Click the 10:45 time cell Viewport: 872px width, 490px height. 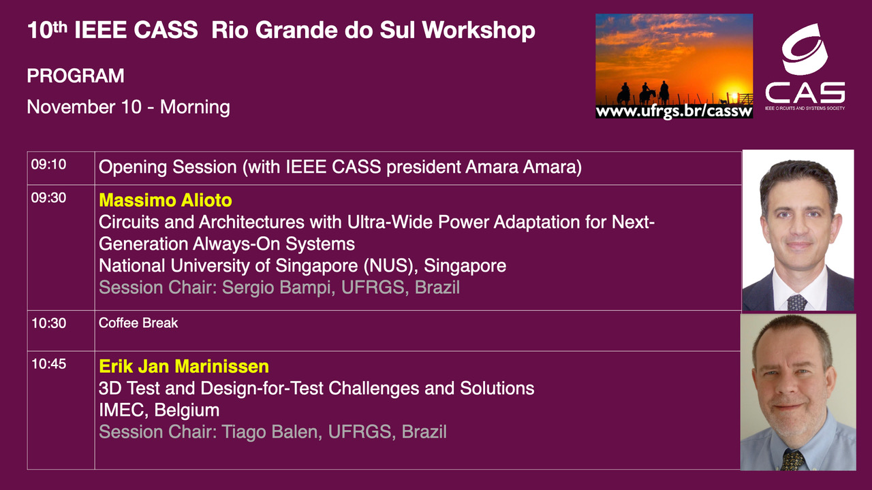point(49,364)
